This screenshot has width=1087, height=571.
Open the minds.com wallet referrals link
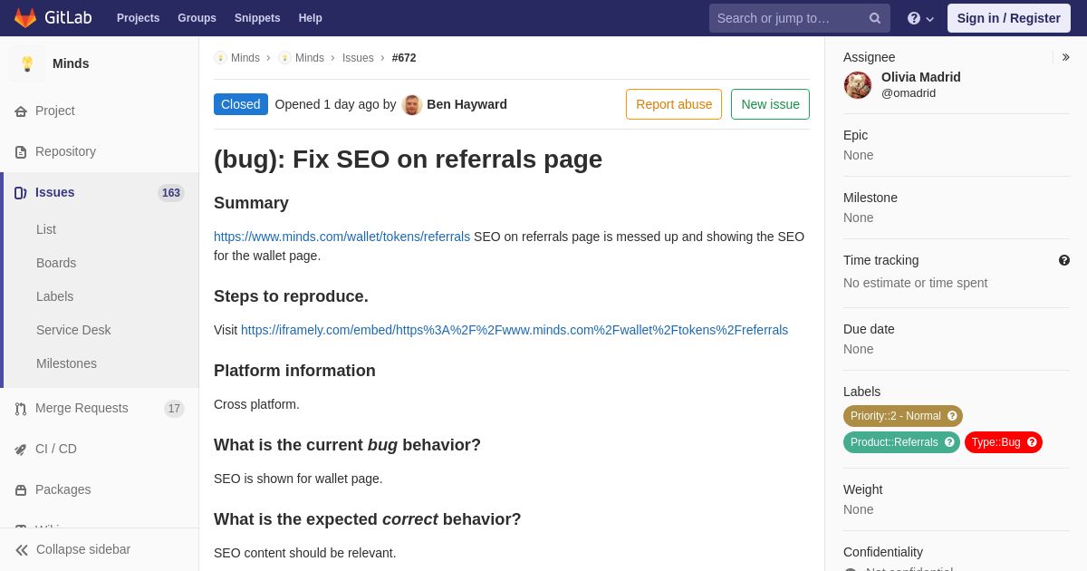tap(341, 237)
